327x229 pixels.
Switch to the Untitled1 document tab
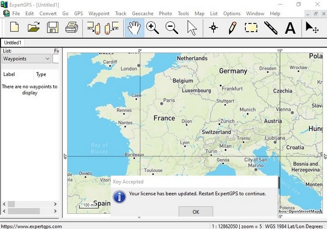pyautogui.click(x=13, y=43)
